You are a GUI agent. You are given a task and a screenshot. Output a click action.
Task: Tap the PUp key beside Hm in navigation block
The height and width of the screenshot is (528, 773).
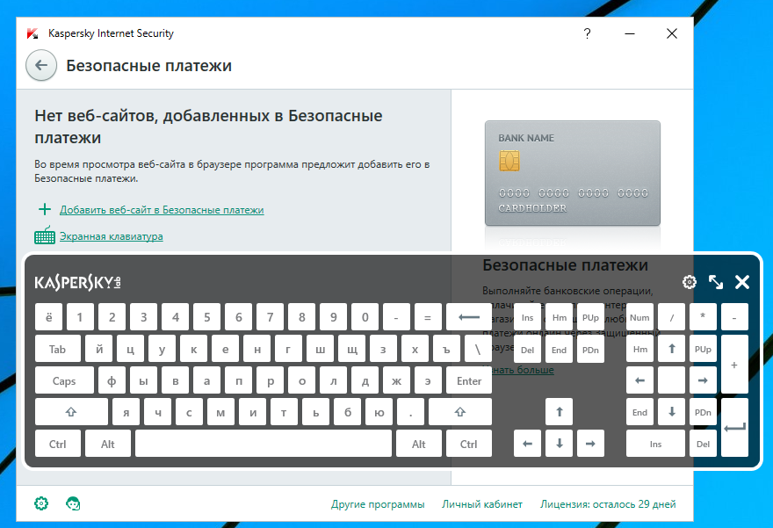[590, 317]
